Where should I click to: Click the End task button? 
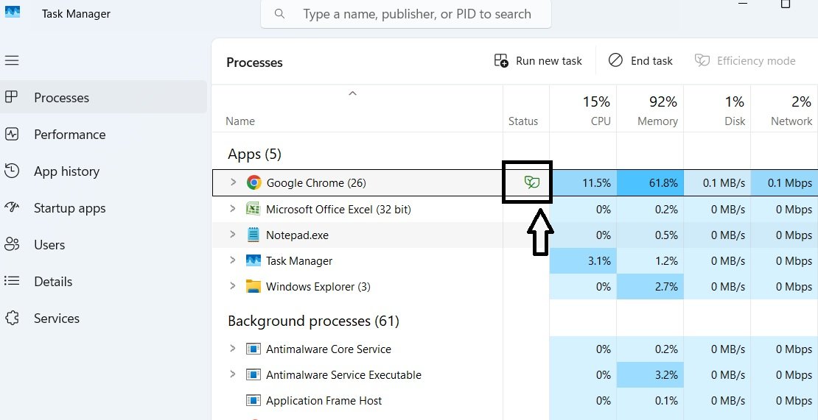(640, 61)
